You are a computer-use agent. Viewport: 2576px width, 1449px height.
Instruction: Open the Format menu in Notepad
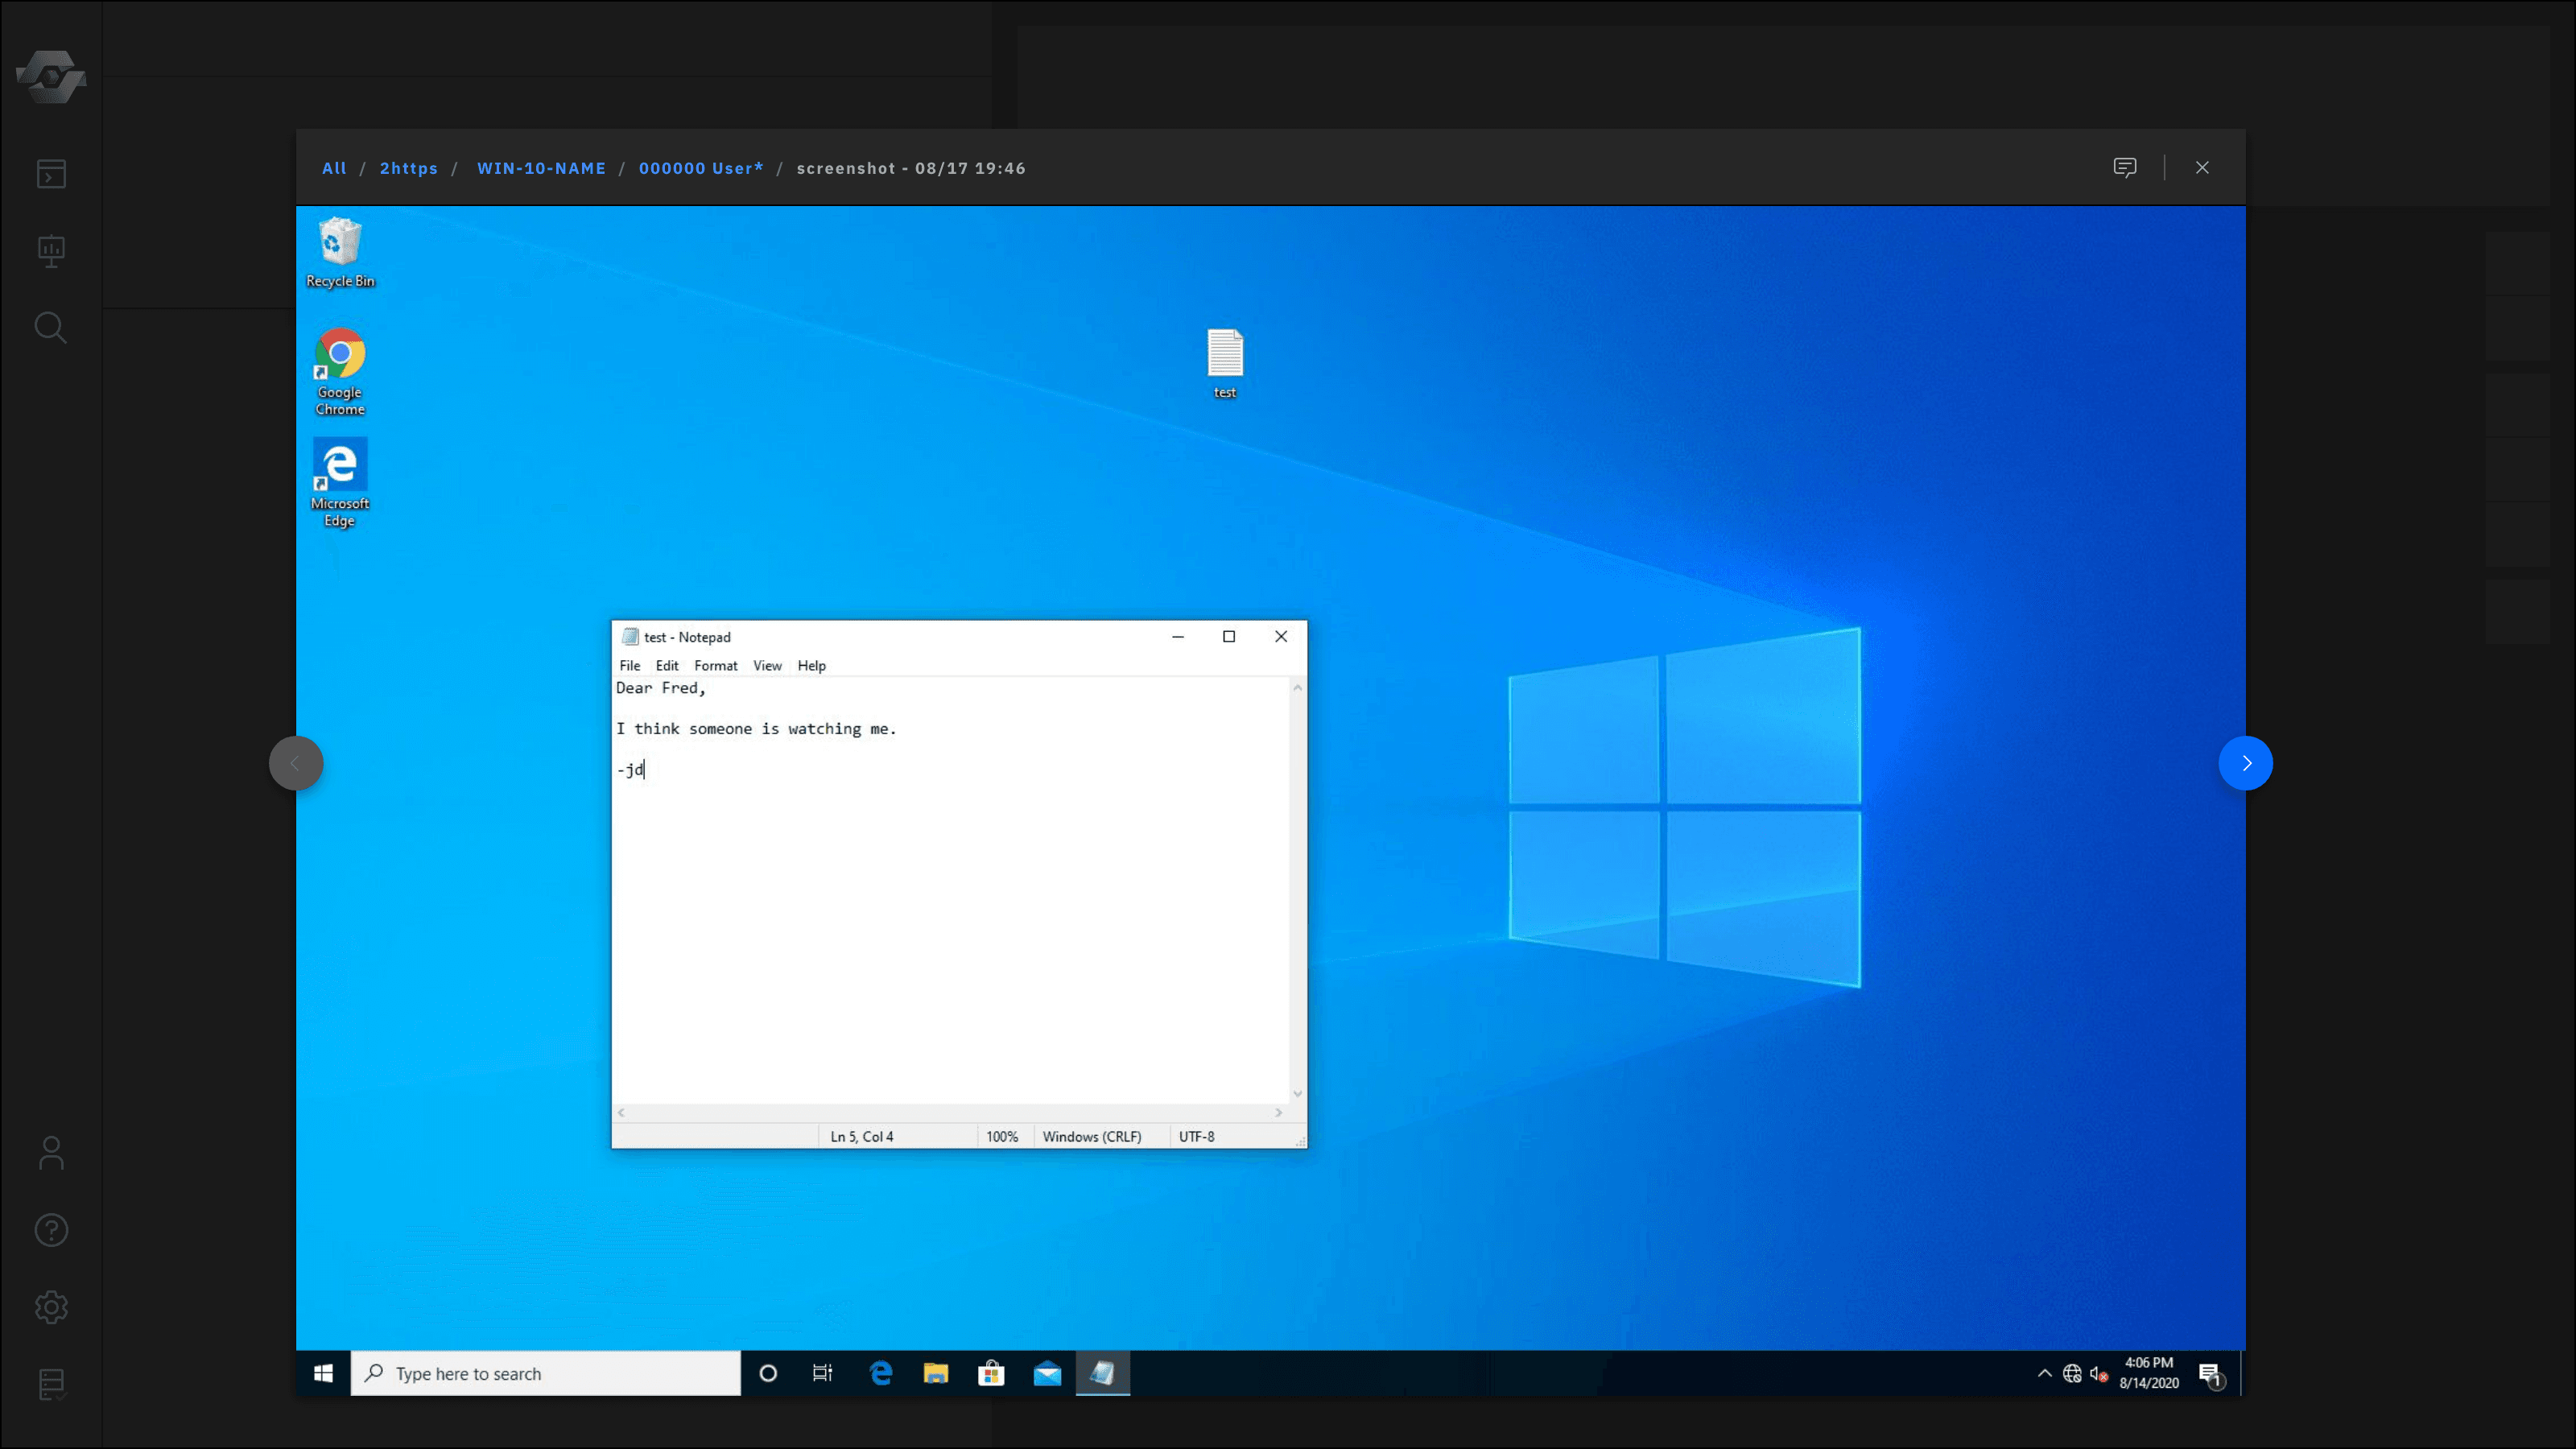[x=715, y=665]
